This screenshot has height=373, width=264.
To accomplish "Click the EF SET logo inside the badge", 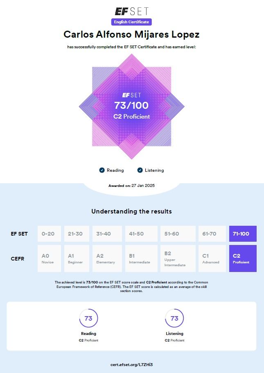I will pos(132,95).
